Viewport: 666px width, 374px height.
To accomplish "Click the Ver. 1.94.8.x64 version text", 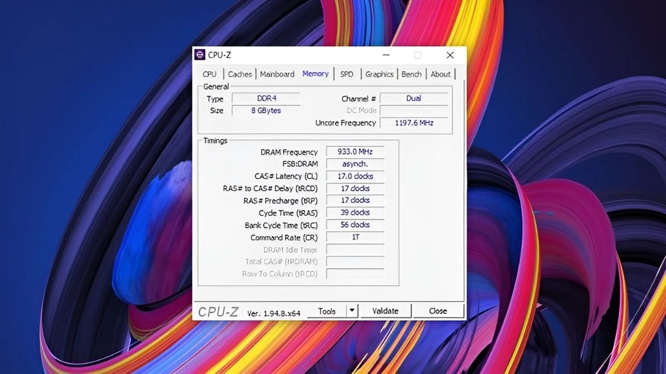I will [x=274, y=313].
